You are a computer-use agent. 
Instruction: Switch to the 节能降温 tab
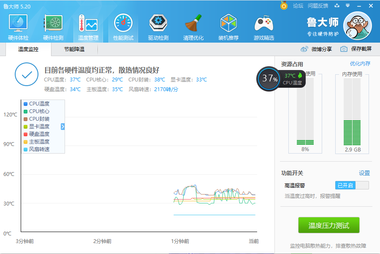pyautogui.click(x=74, y=49)
